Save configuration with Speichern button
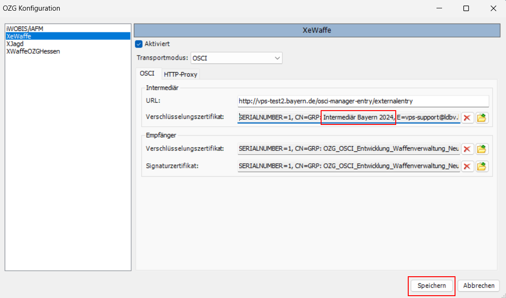The image size is (506, 298). click(x=431, y=286)
